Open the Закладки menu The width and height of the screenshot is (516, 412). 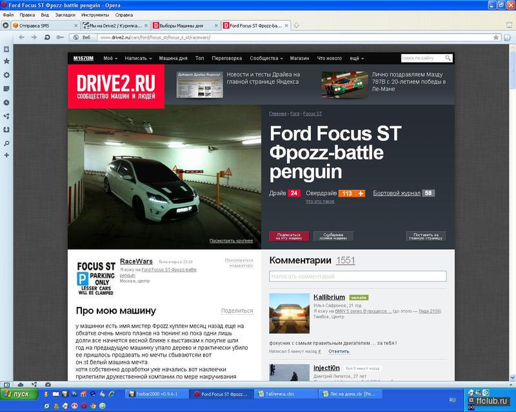[65, 15]
